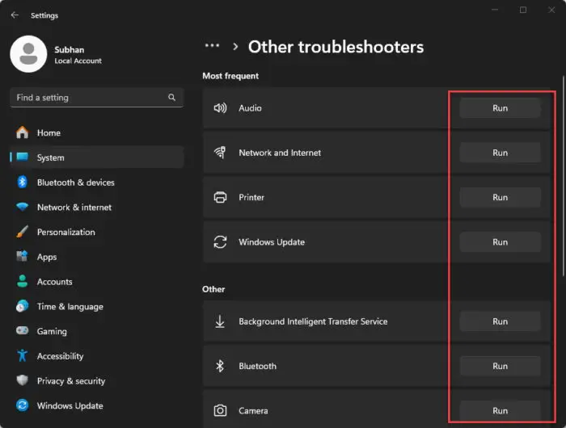Viewport: 566px width, 428px height.
Task: Open Privacy & security settings
Action: coord(97,381)
